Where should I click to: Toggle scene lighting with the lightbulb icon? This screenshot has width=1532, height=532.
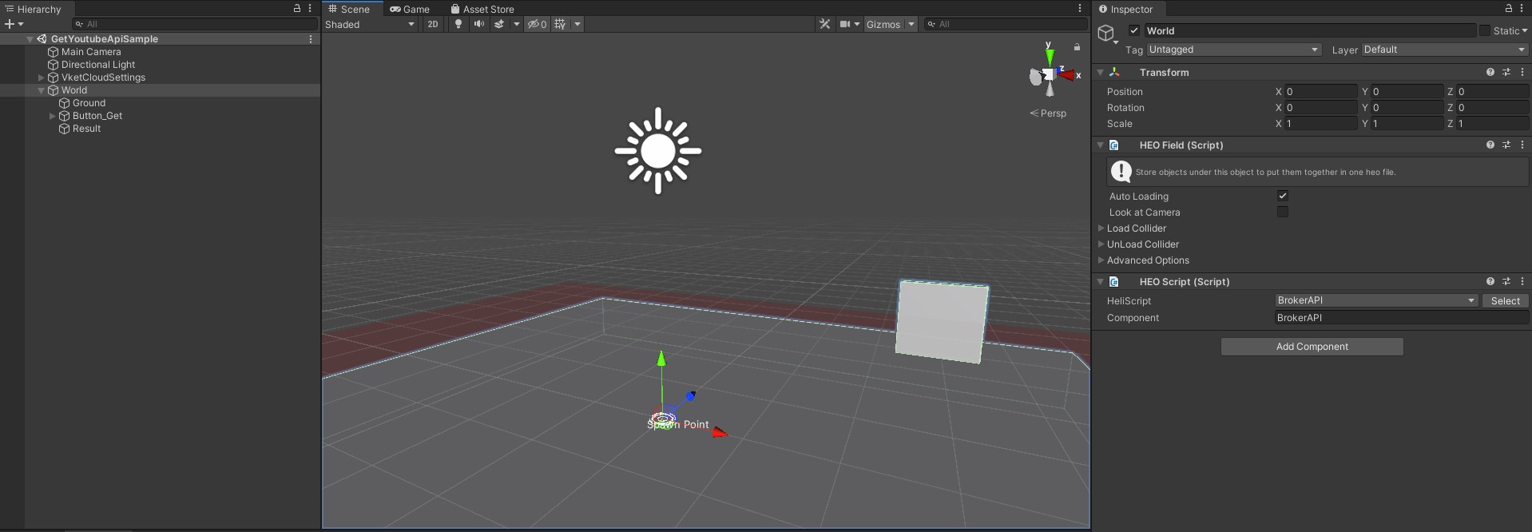(x=458, y=24)
